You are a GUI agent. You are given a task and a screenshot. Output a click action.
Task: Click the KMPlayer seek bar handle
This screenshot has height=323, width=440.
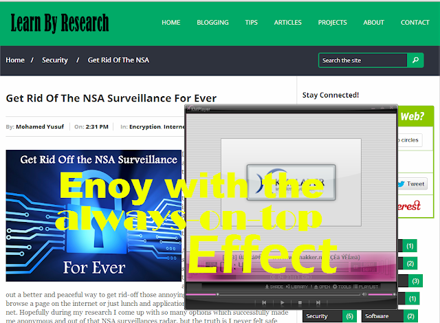click(x=217, y=294)
